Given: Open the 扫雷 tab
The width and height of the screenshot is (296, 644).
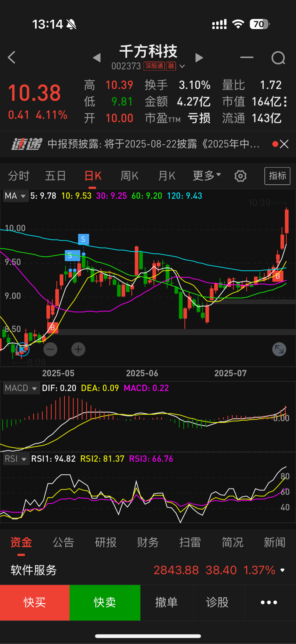Looking at the screenshot, I should click(190, 543).
